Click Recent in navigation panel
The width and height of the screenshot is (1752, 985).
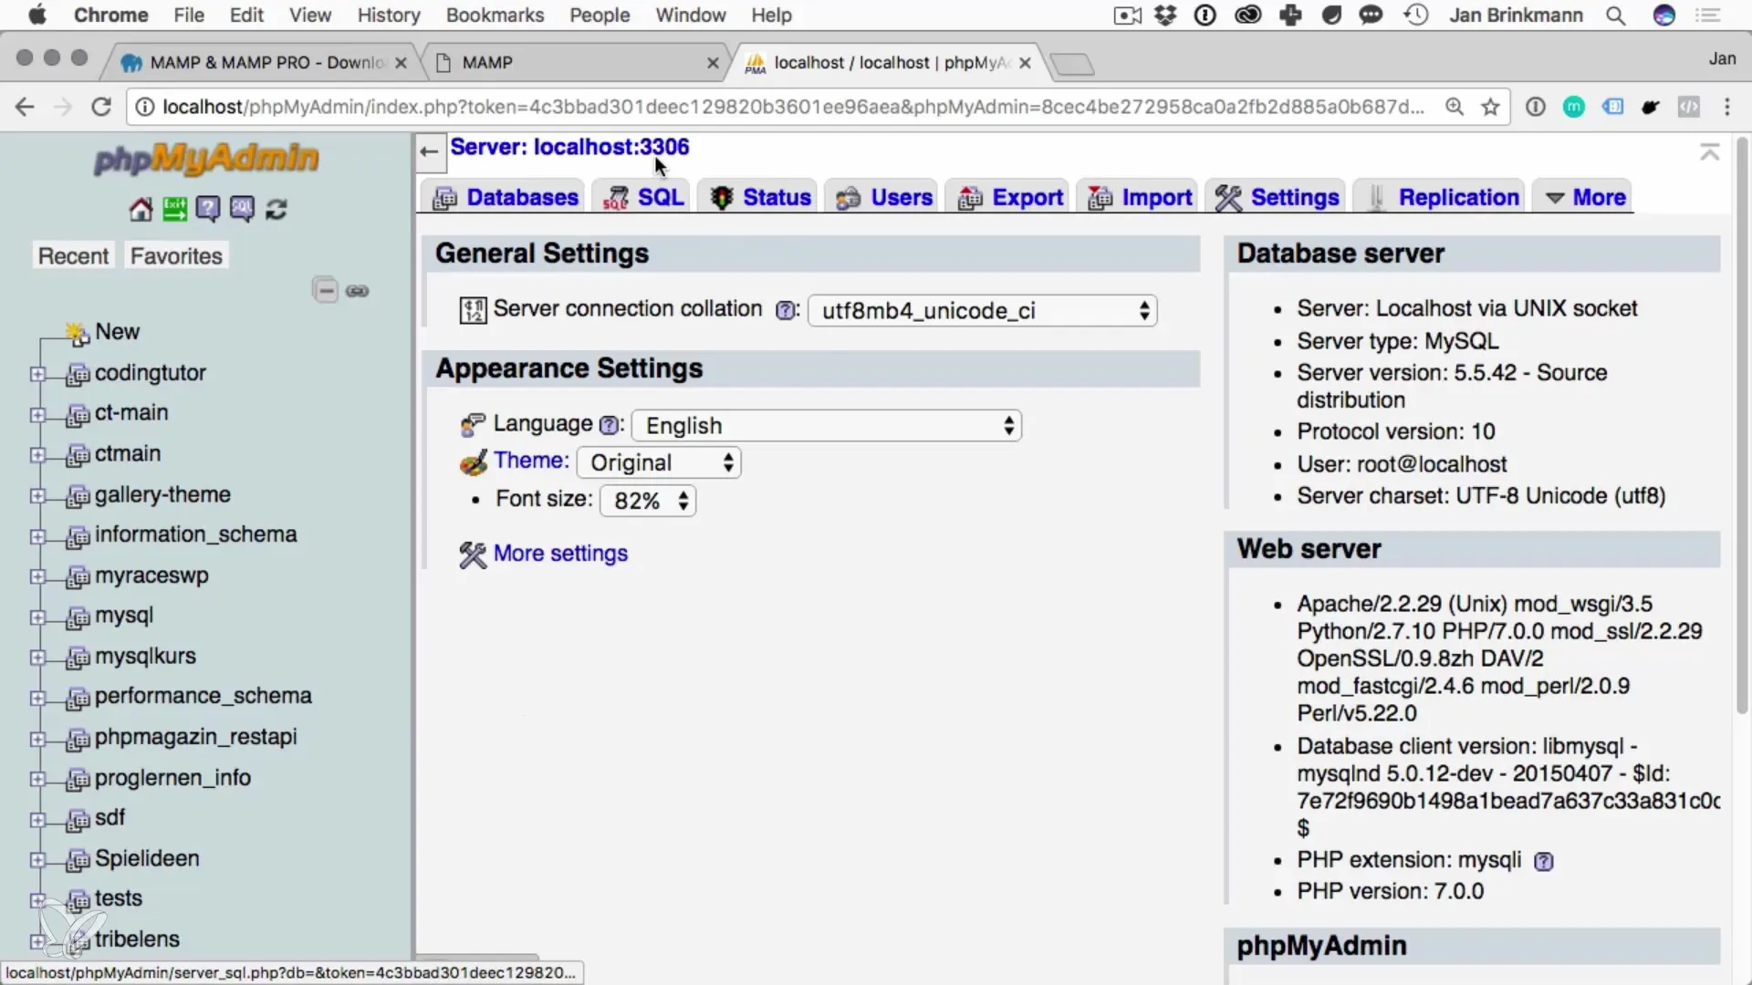[x=73, y=256]
